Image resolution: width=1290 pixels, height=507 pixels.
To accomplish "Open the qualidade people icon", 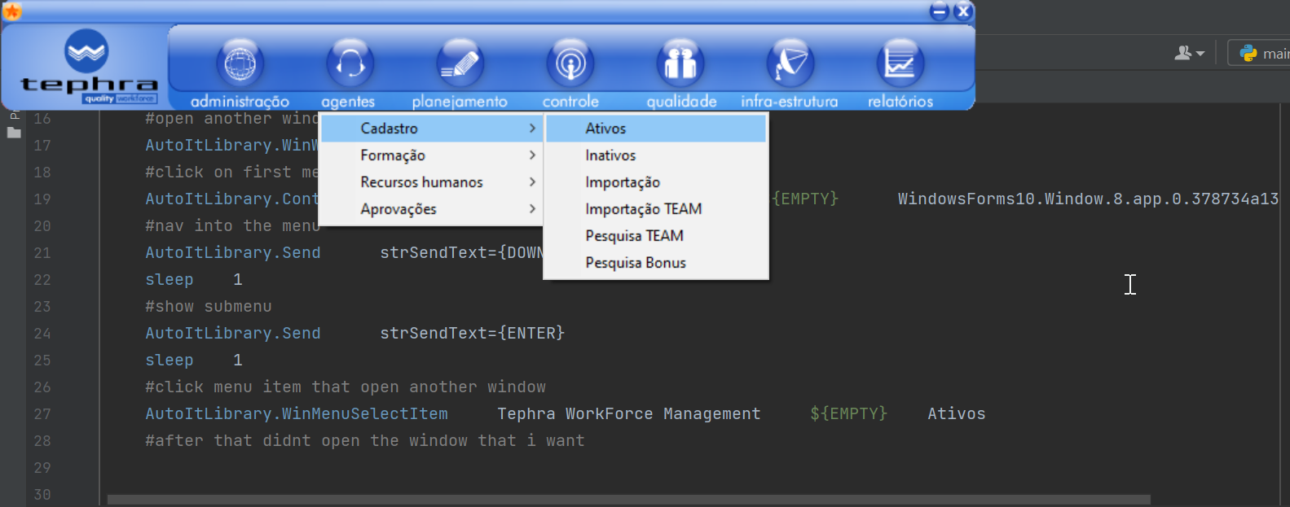I will [680, 63].
